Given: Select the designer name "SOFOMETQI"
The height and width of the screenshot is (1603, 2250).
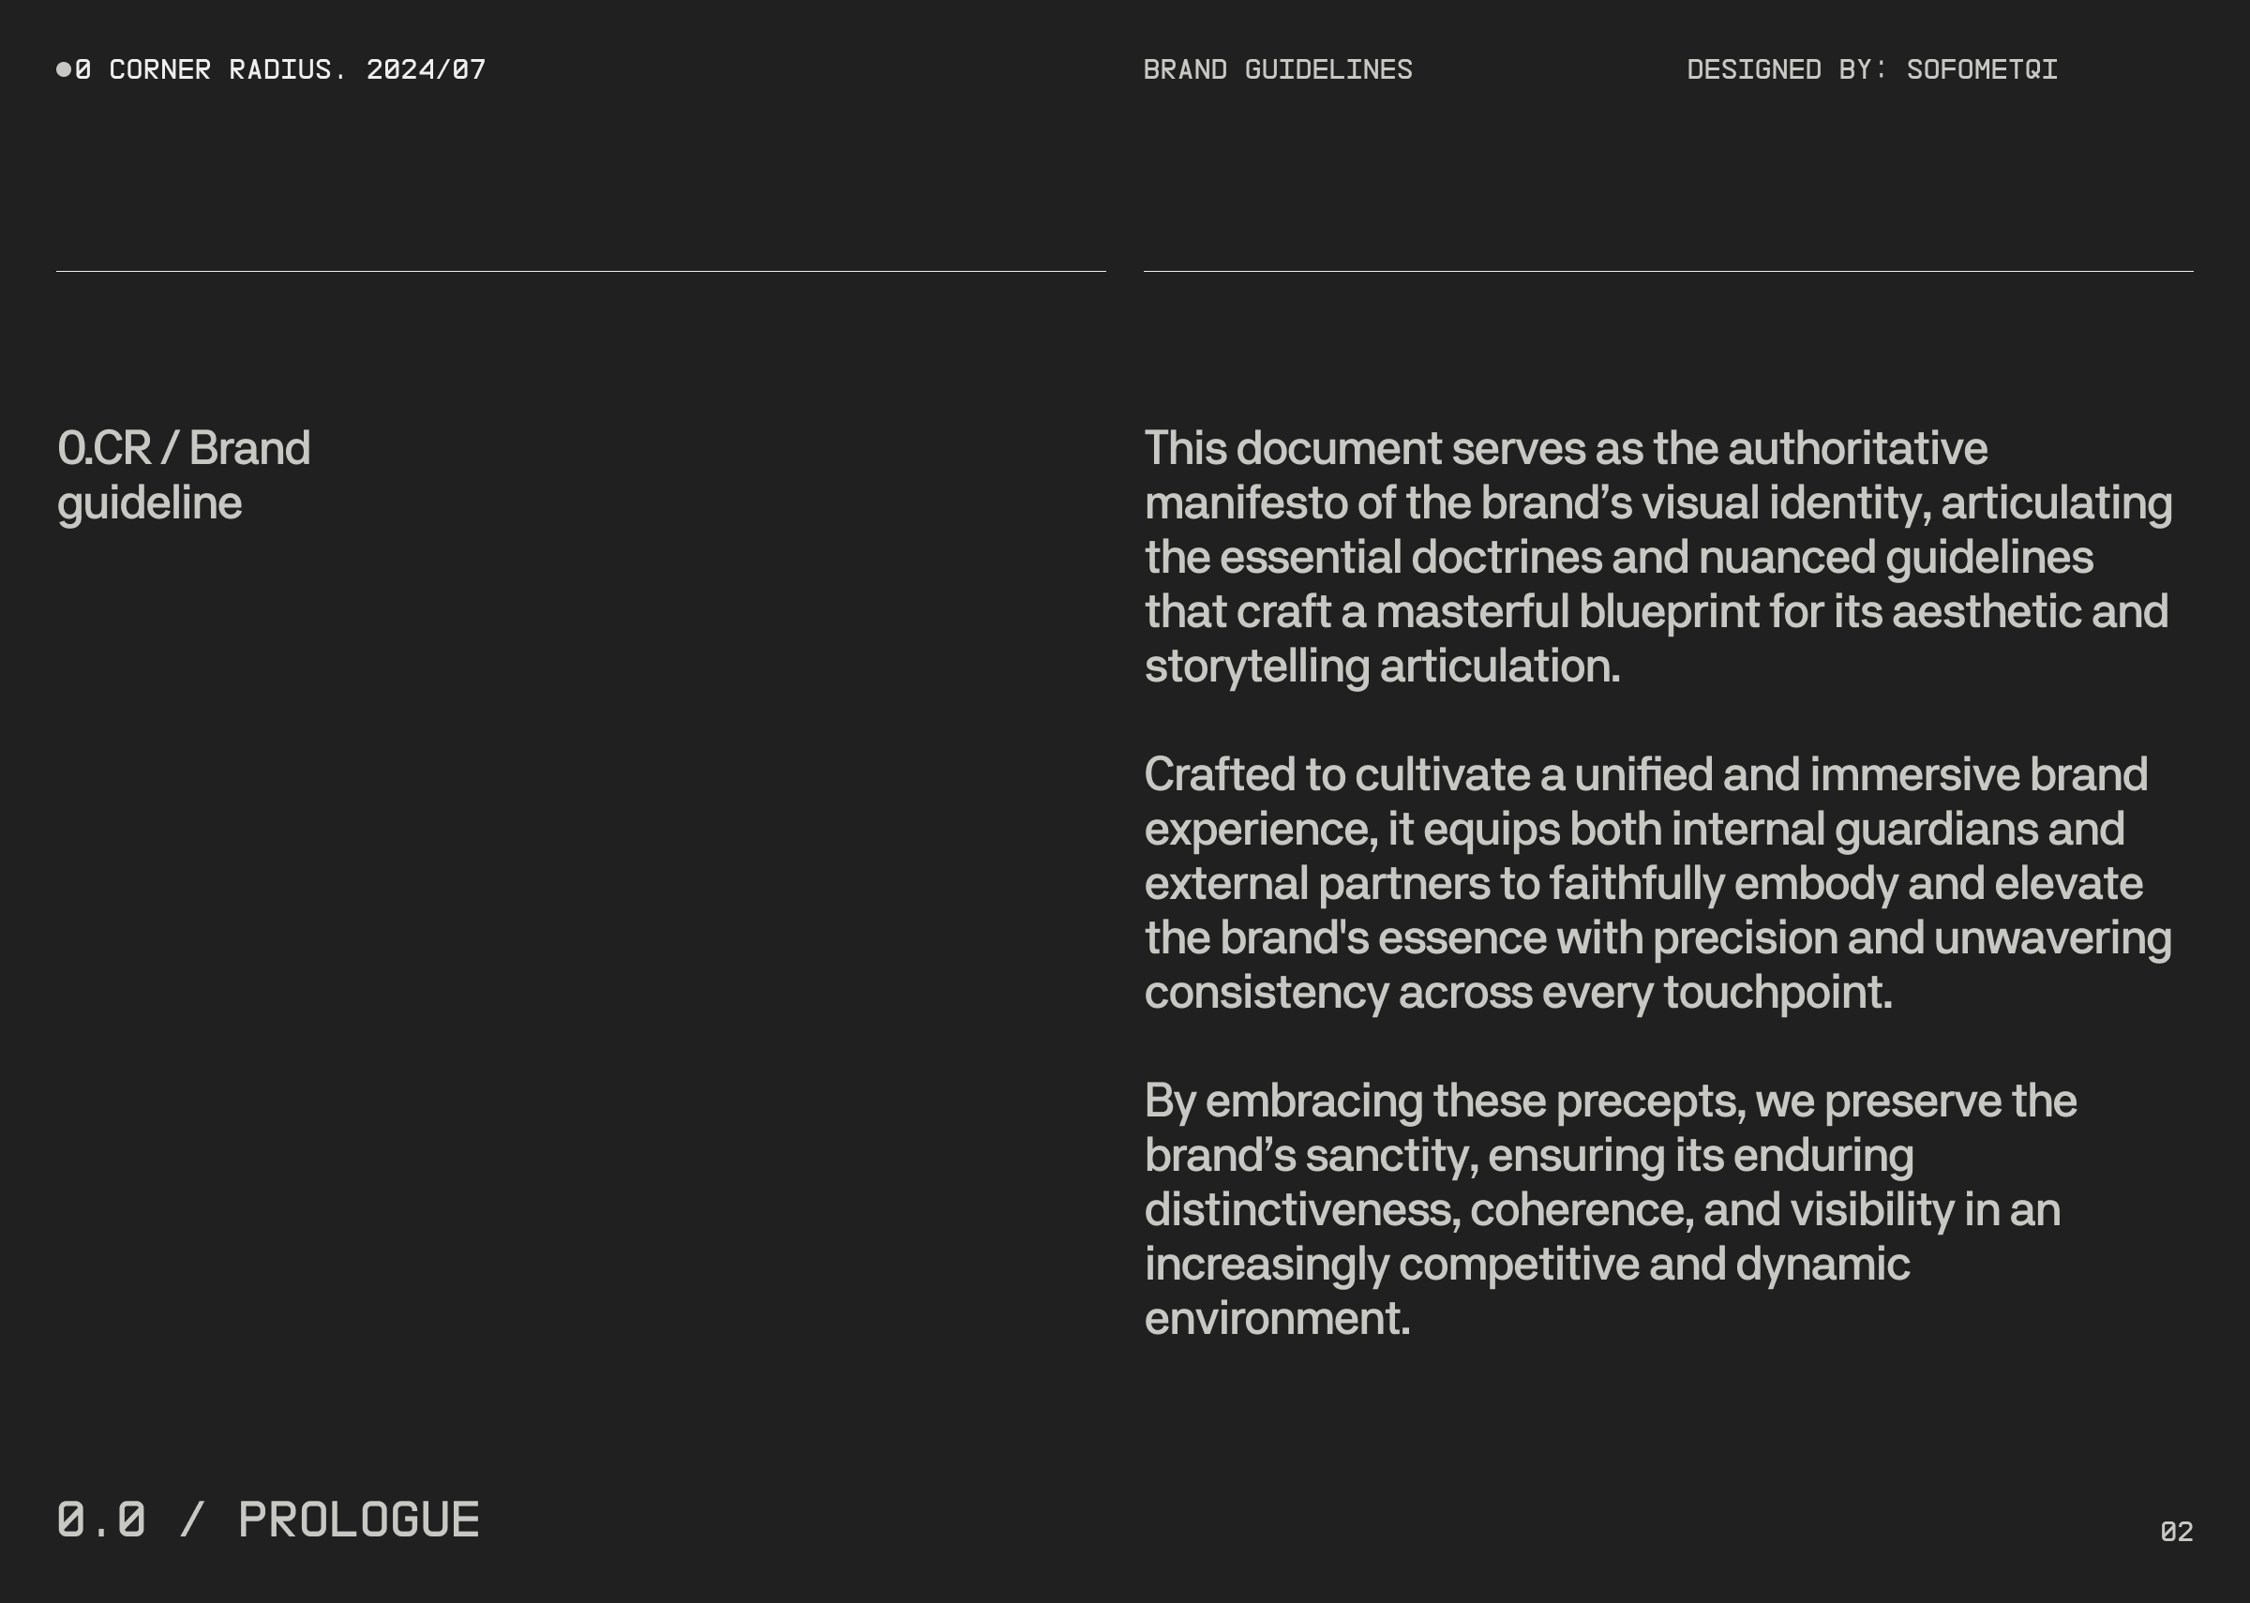Looking at the screenshot, I should 1982,70.
